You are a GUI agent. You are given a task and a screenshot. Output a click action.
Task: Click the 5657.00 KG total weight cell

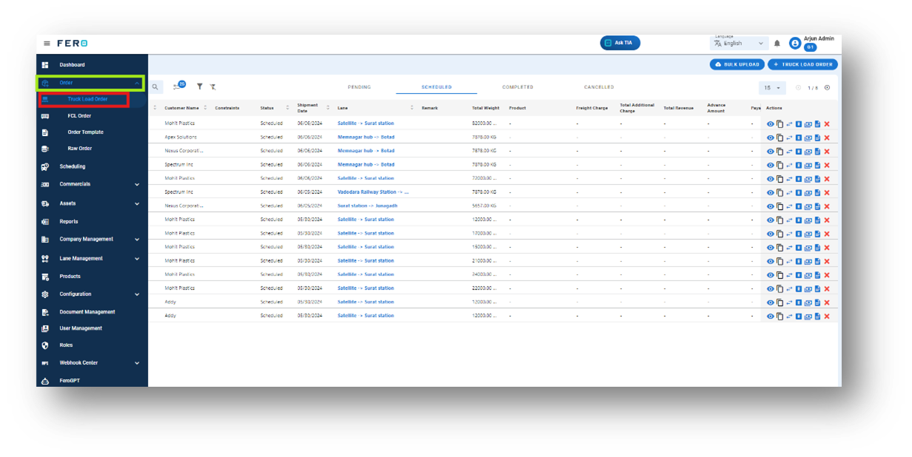point(484,206)
